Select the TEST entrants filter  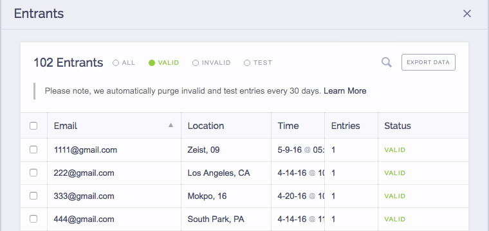point(258,63)
